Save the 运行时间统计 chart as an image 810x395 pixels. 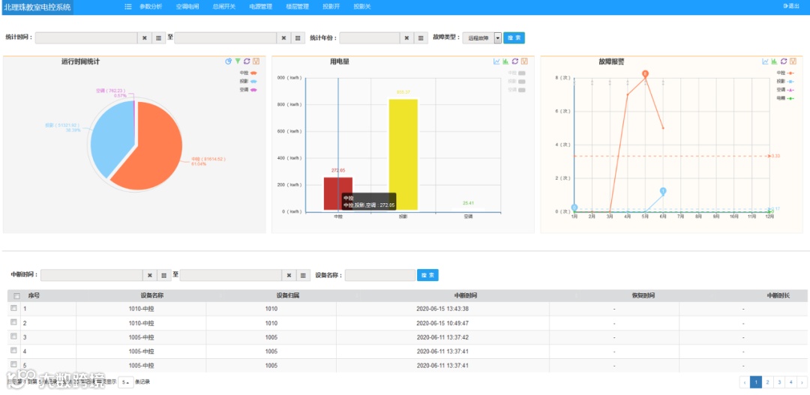(x=256, y=61)
